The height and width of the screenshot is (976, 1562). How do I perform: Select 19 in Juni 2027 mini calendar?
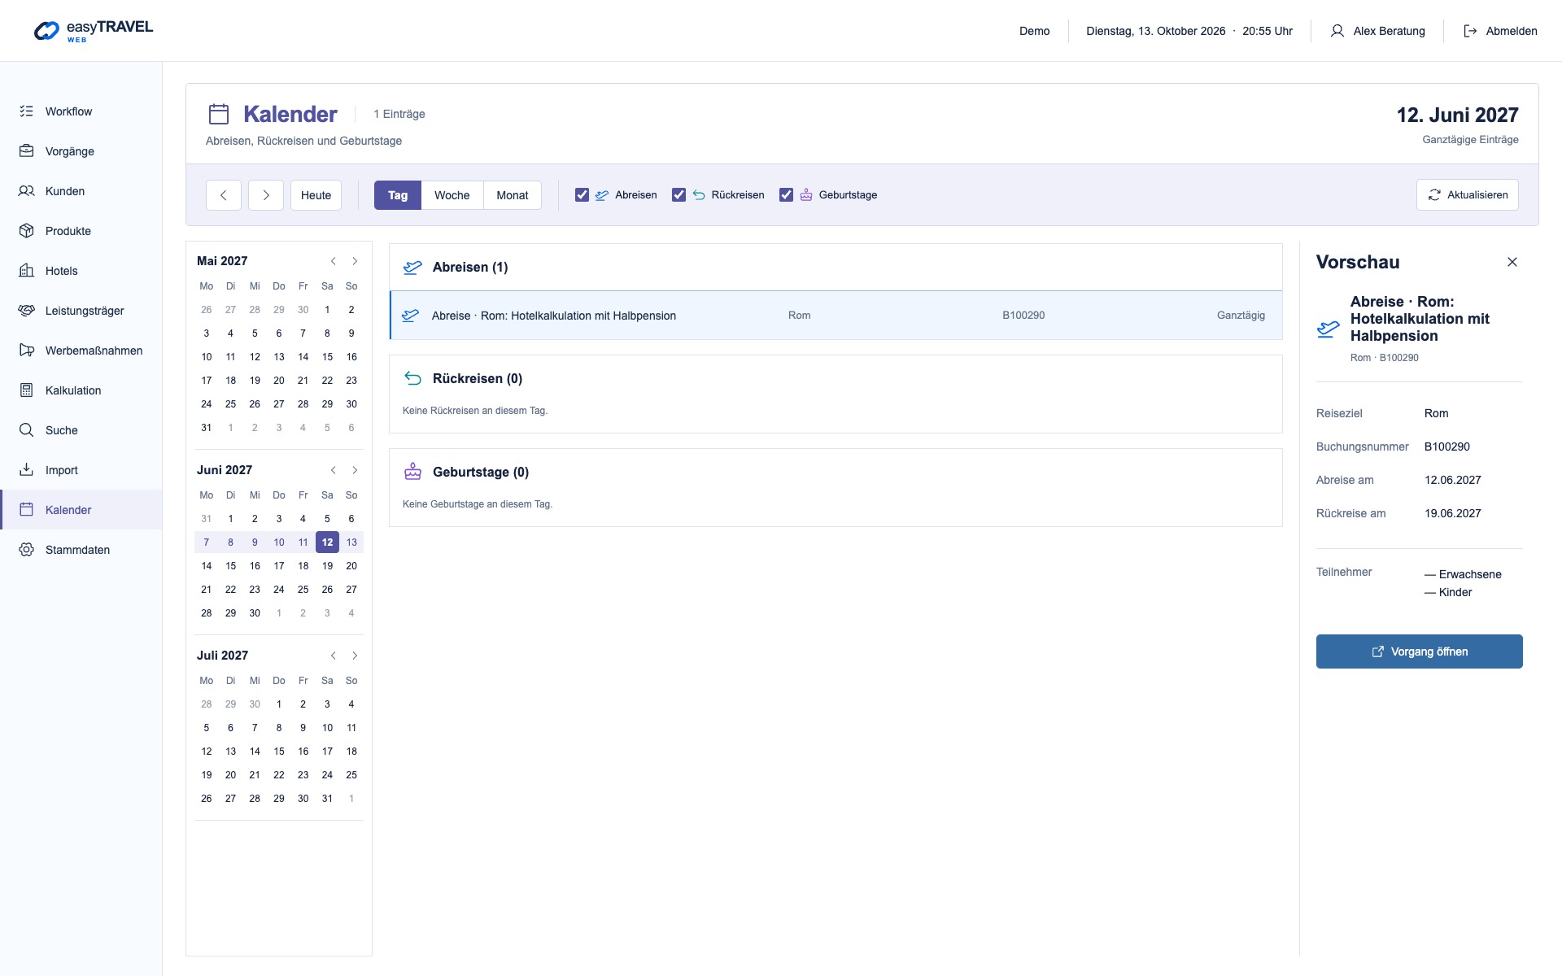[x=327, y=566]
